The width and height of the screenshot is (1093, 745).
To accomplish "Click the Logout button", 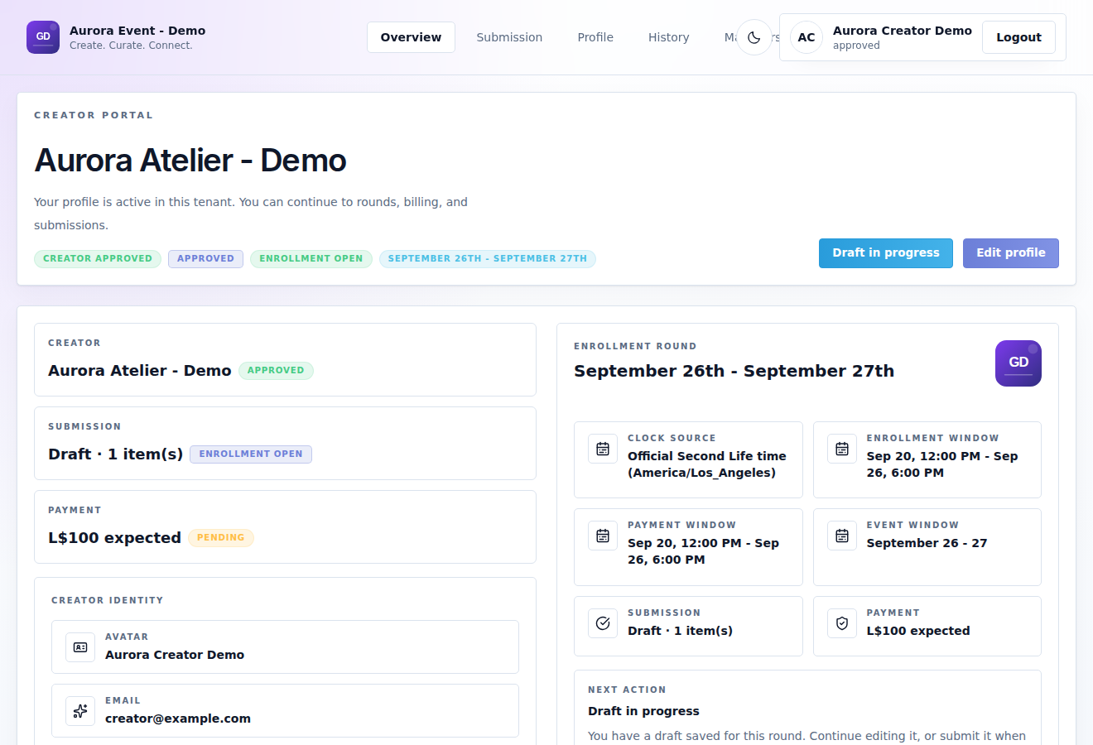I will (1018, 37).
